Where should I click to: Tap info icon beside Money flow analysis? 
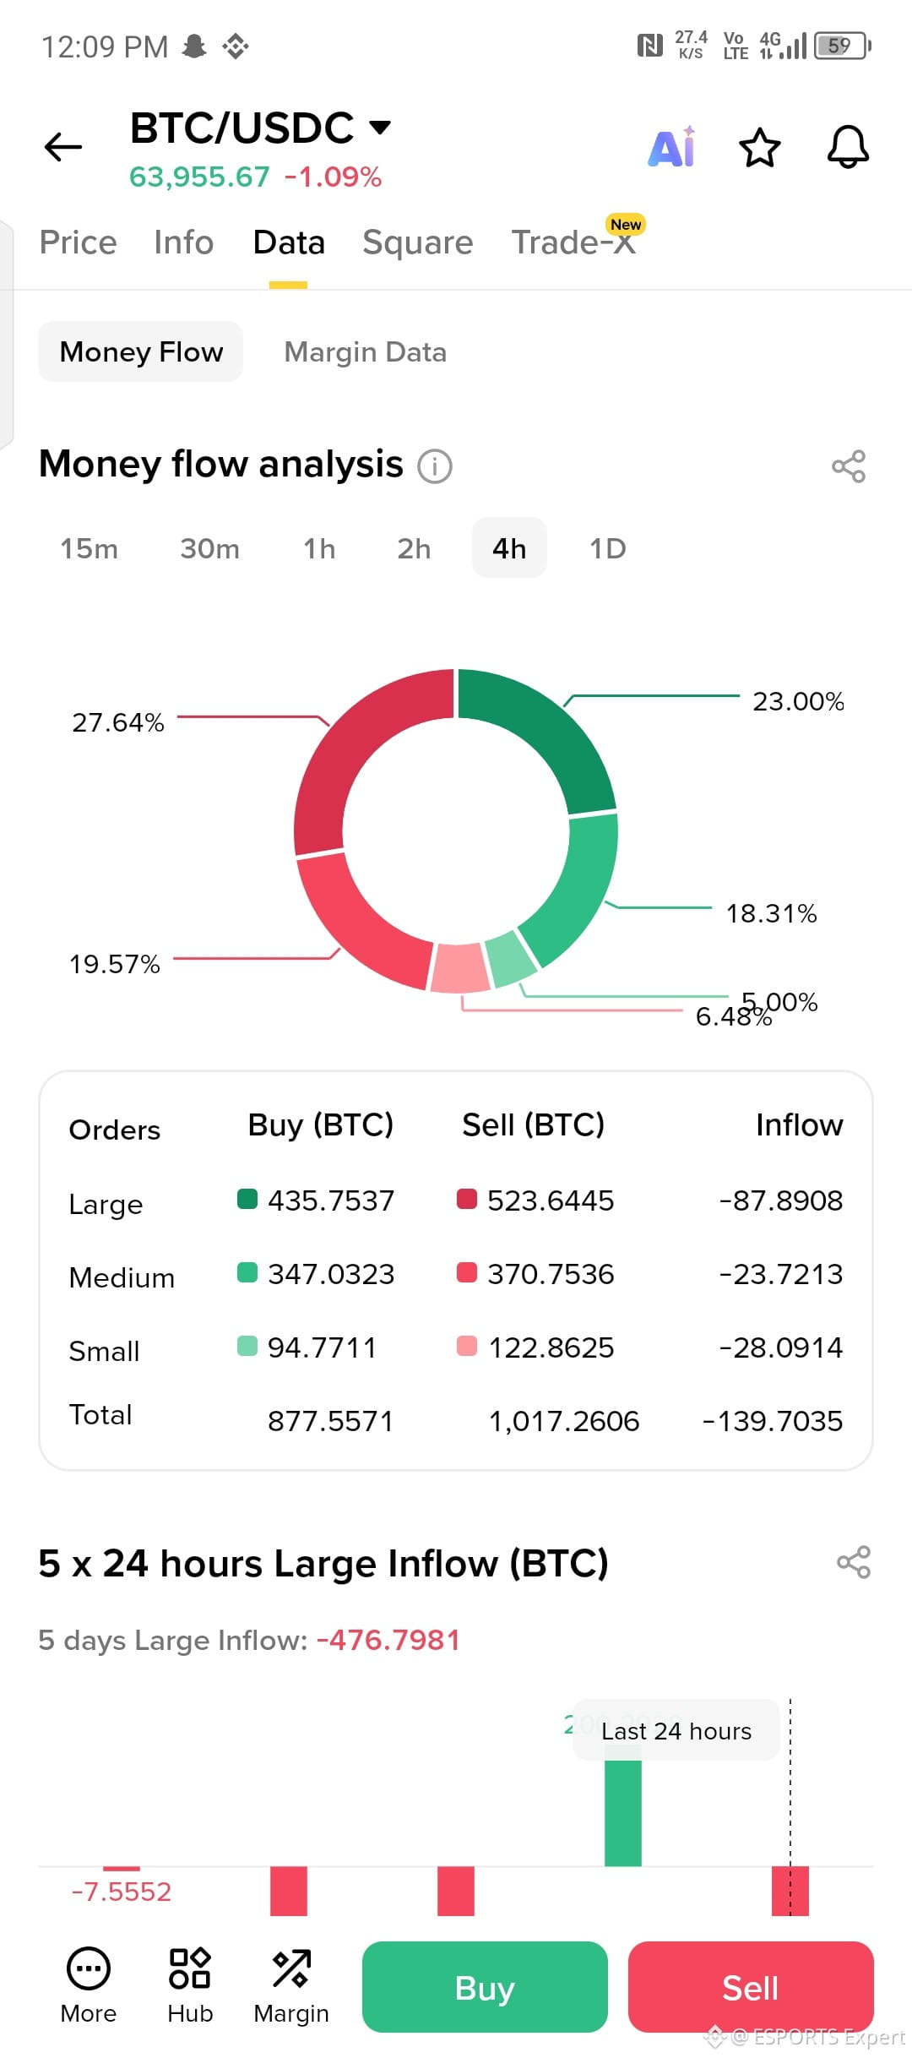(x=435, y=466)
